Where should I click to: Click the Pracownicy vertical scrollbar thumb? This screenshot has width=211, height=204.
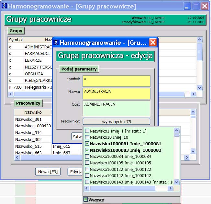[193, 117]
